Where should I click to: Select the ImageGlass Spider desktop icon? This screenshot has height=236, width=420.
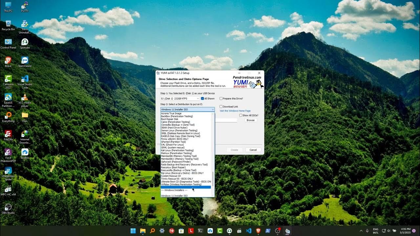[8, 174]
